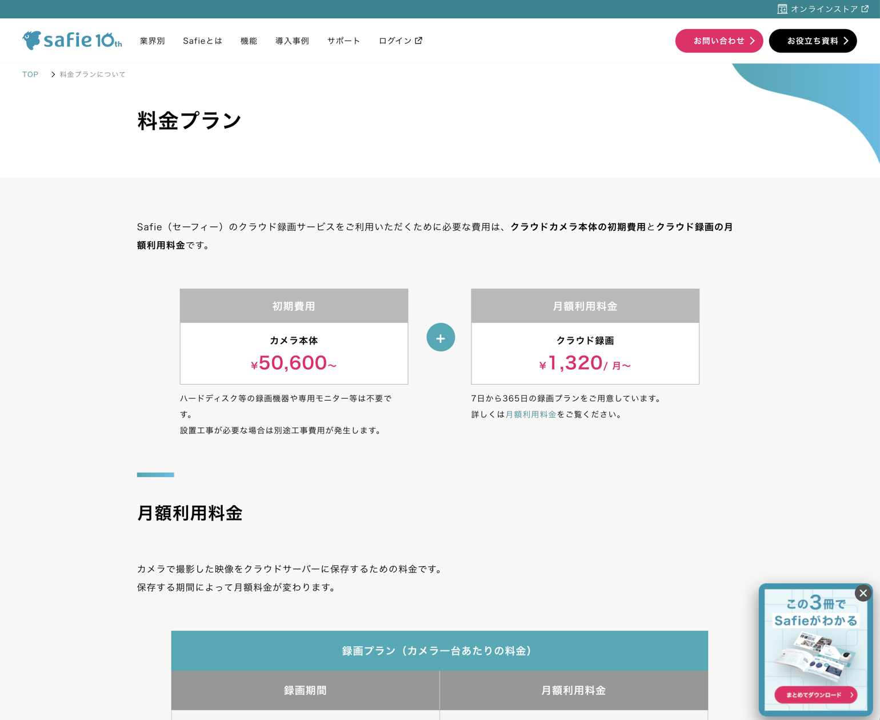This screenshot has height=720, width=880.
Task: Open the 月額利用料金 inline link
Action: coord(531,414)
